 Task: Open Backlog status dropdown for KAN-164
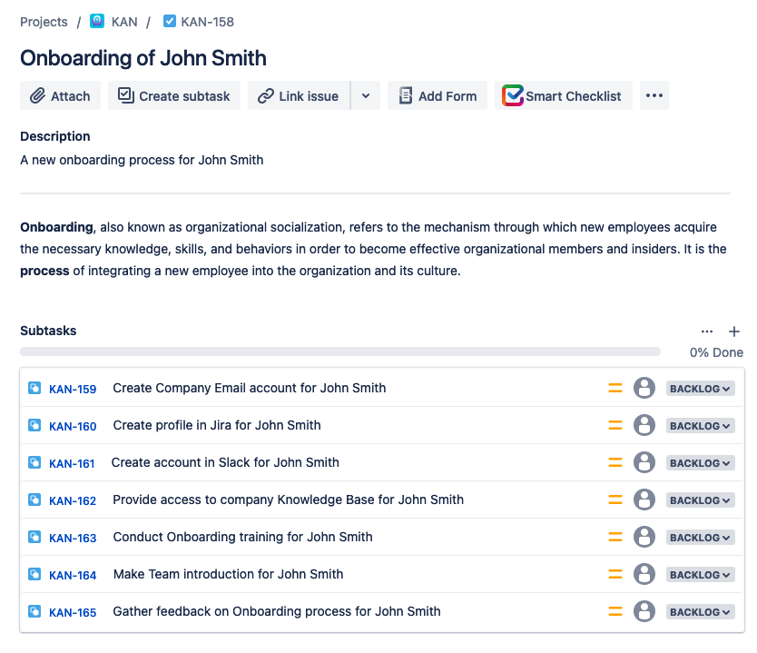pos(701,575)
